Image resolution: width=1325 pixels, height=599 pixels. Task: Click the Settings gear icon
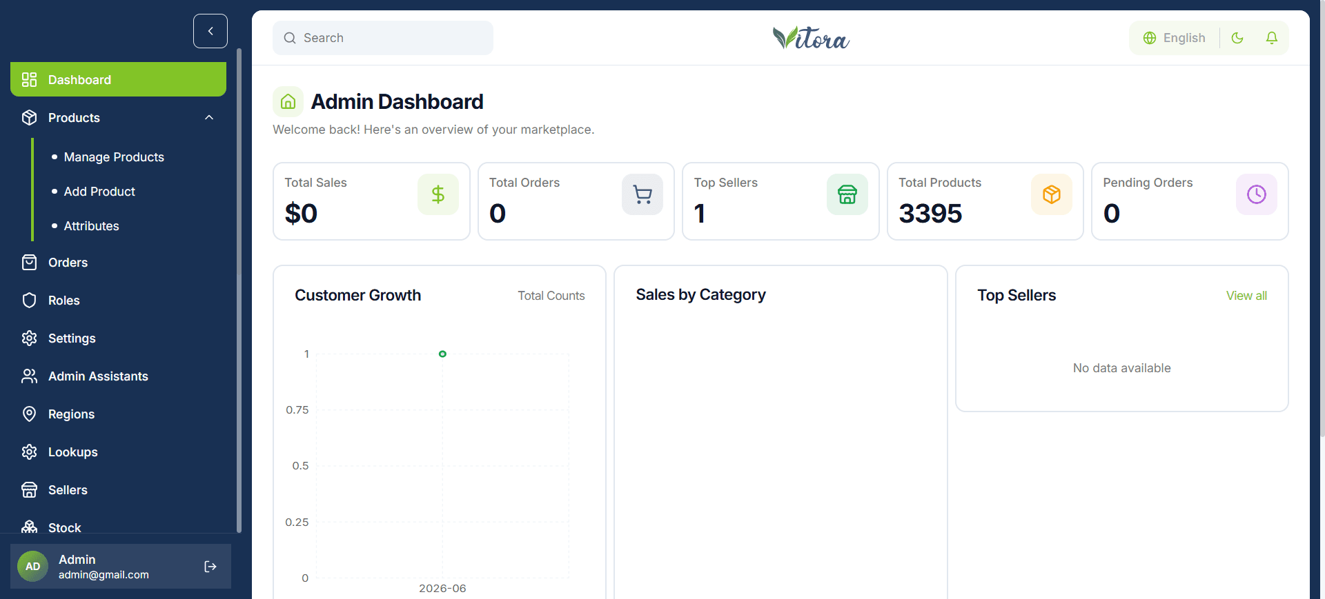(29, 338)
